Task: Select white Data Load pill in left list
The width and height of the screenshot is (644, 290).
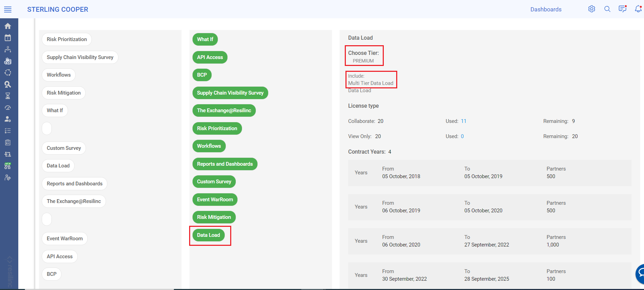Action: pos(58,166)
